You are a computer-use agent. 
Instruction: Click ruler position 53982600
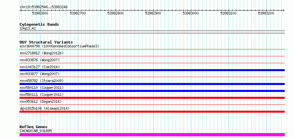pyautogui.click(x=40, y=13)
